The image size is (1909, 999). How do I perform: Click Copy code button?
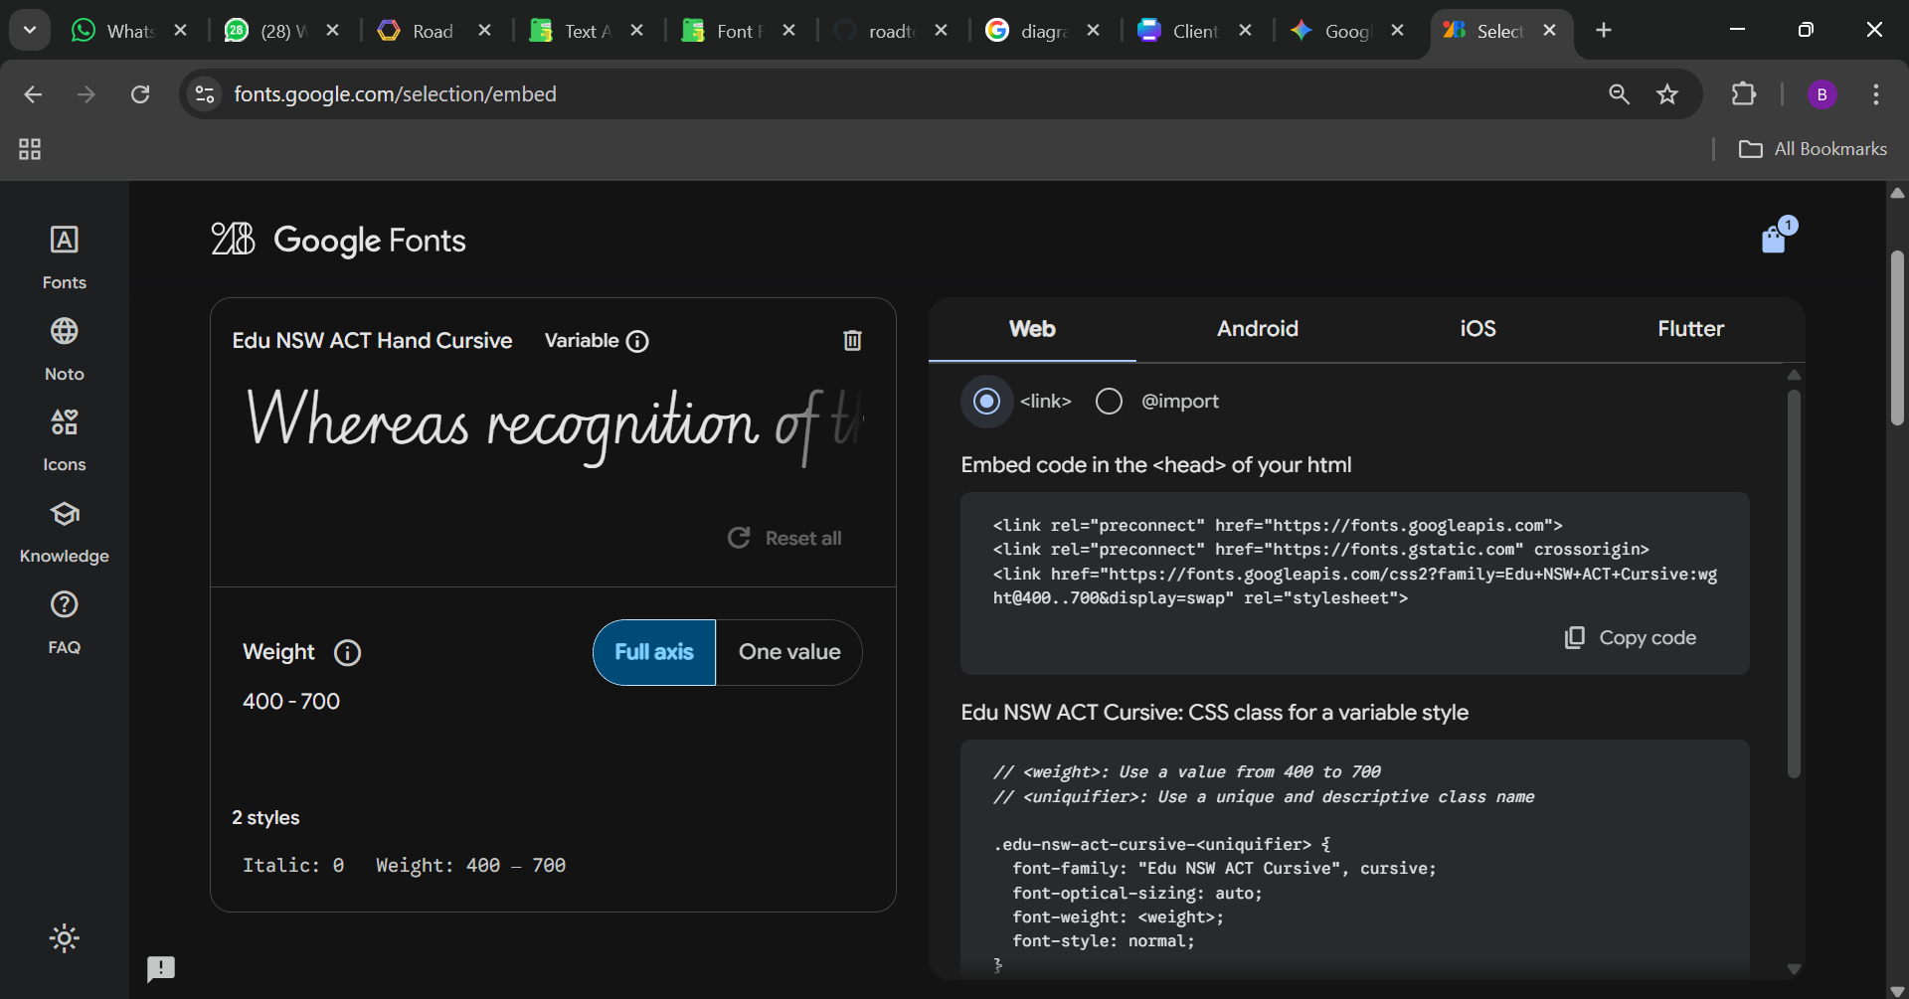(x=1631, y=638)
